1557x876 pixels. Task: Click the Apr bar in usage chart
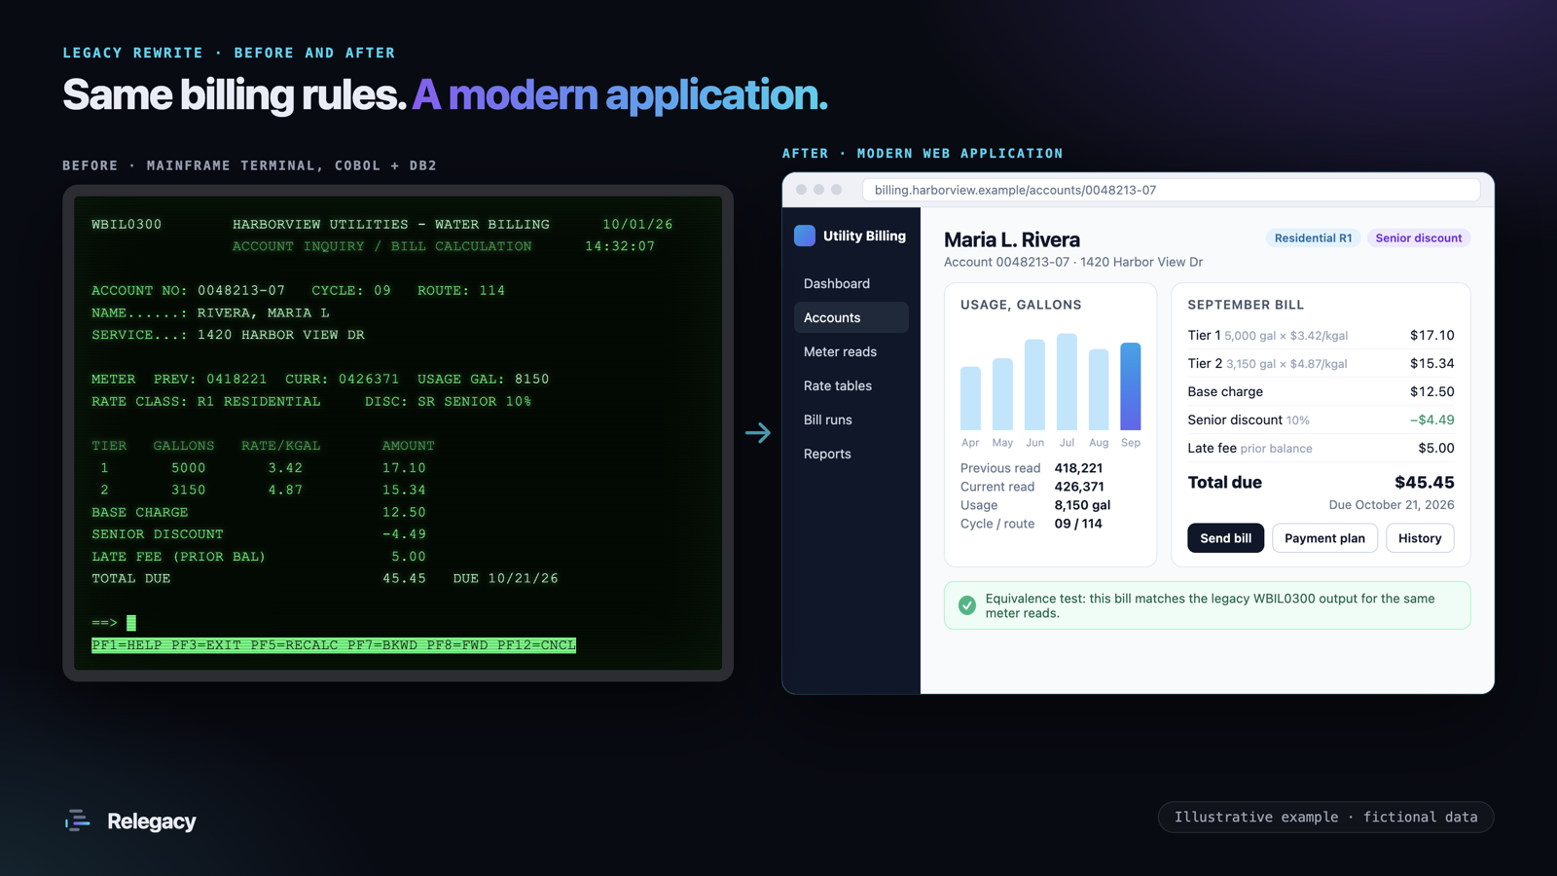(x=970, y=398)
